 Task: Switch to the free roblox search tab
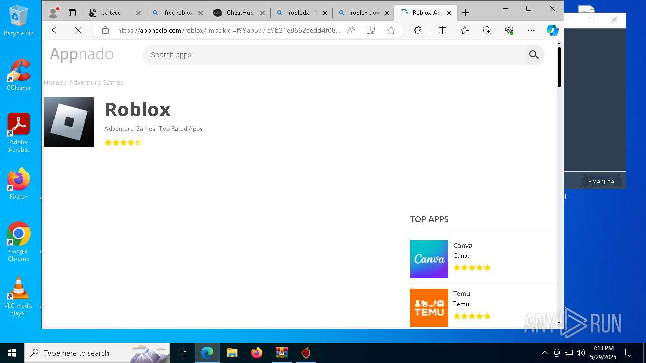pos(179,13)
